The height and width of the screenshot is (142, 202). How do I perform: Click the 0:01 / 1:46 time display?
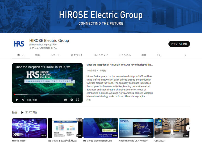coord(32,100)
